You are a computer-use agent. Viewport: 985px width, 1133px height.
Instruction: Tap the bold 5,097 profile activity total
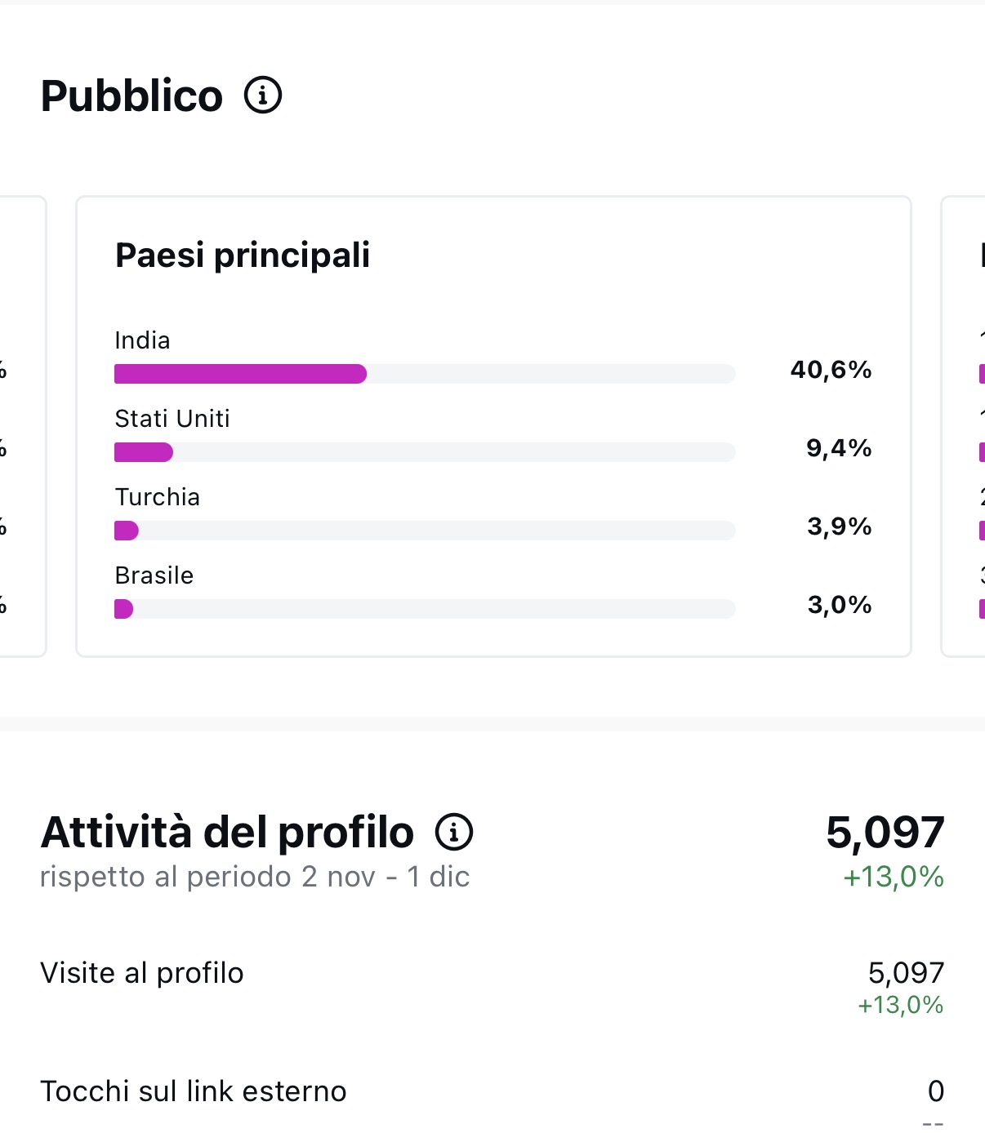pos(885,833)
